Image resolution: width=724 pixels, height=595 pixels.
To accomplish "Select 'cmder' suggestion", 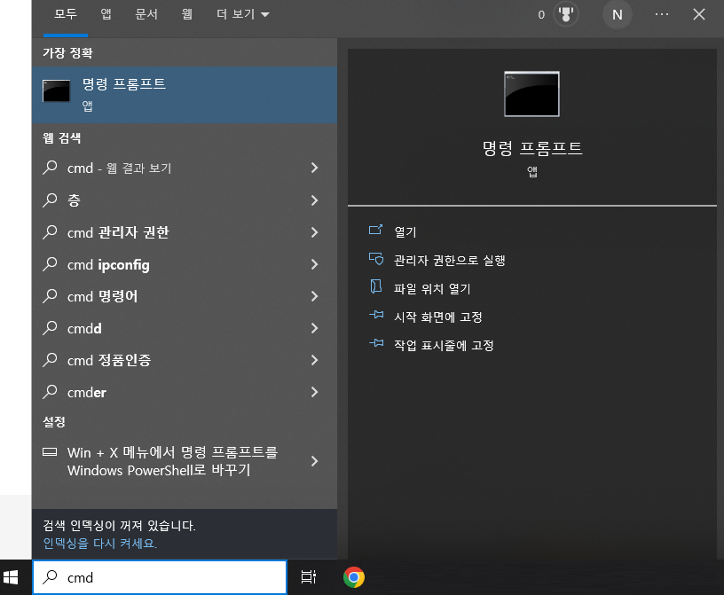I will pyautogui.click(x=185, y=392).
